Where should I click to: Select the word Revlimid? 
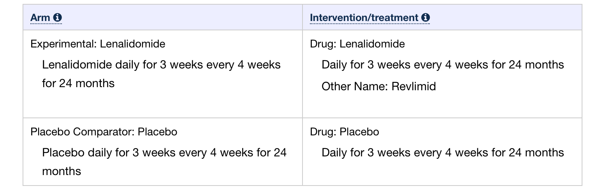[x=414, y=86]
